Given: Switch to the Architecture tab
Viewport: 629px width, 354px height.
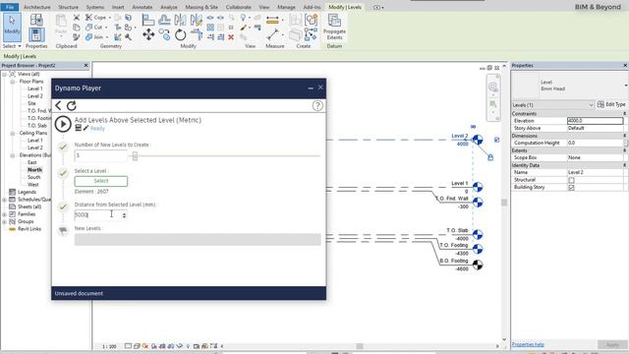Looking at the screenshot, I should (37, 7).
